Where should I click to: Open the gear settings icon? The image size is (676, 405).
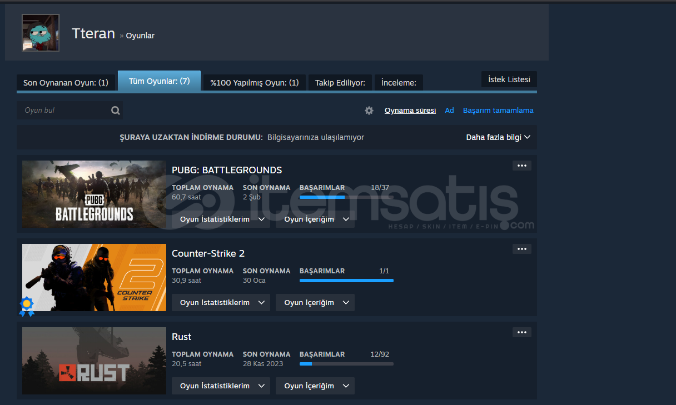pyautogui.click(x=369, y=111)
